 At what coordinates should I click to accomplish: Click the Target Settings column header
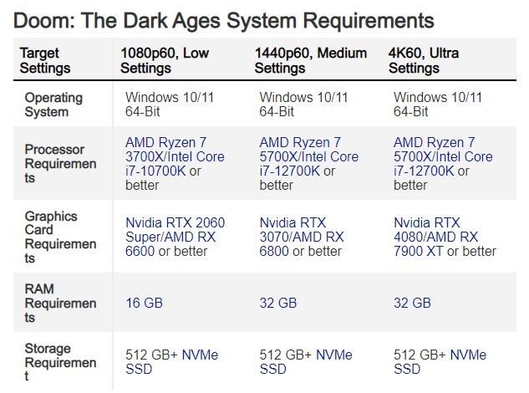click(46, 60)
